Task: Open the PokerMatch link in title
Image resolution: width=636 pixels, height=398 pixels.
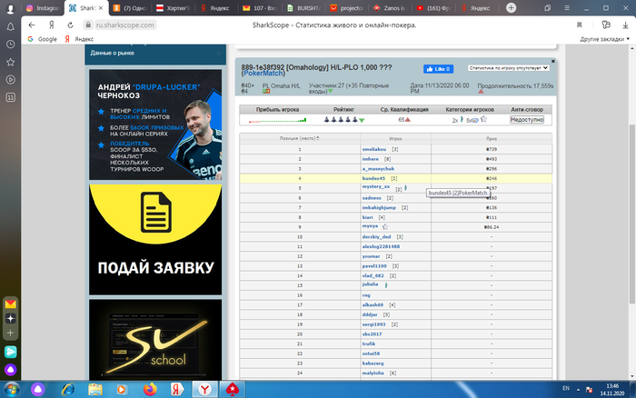Action: point(263,74)
